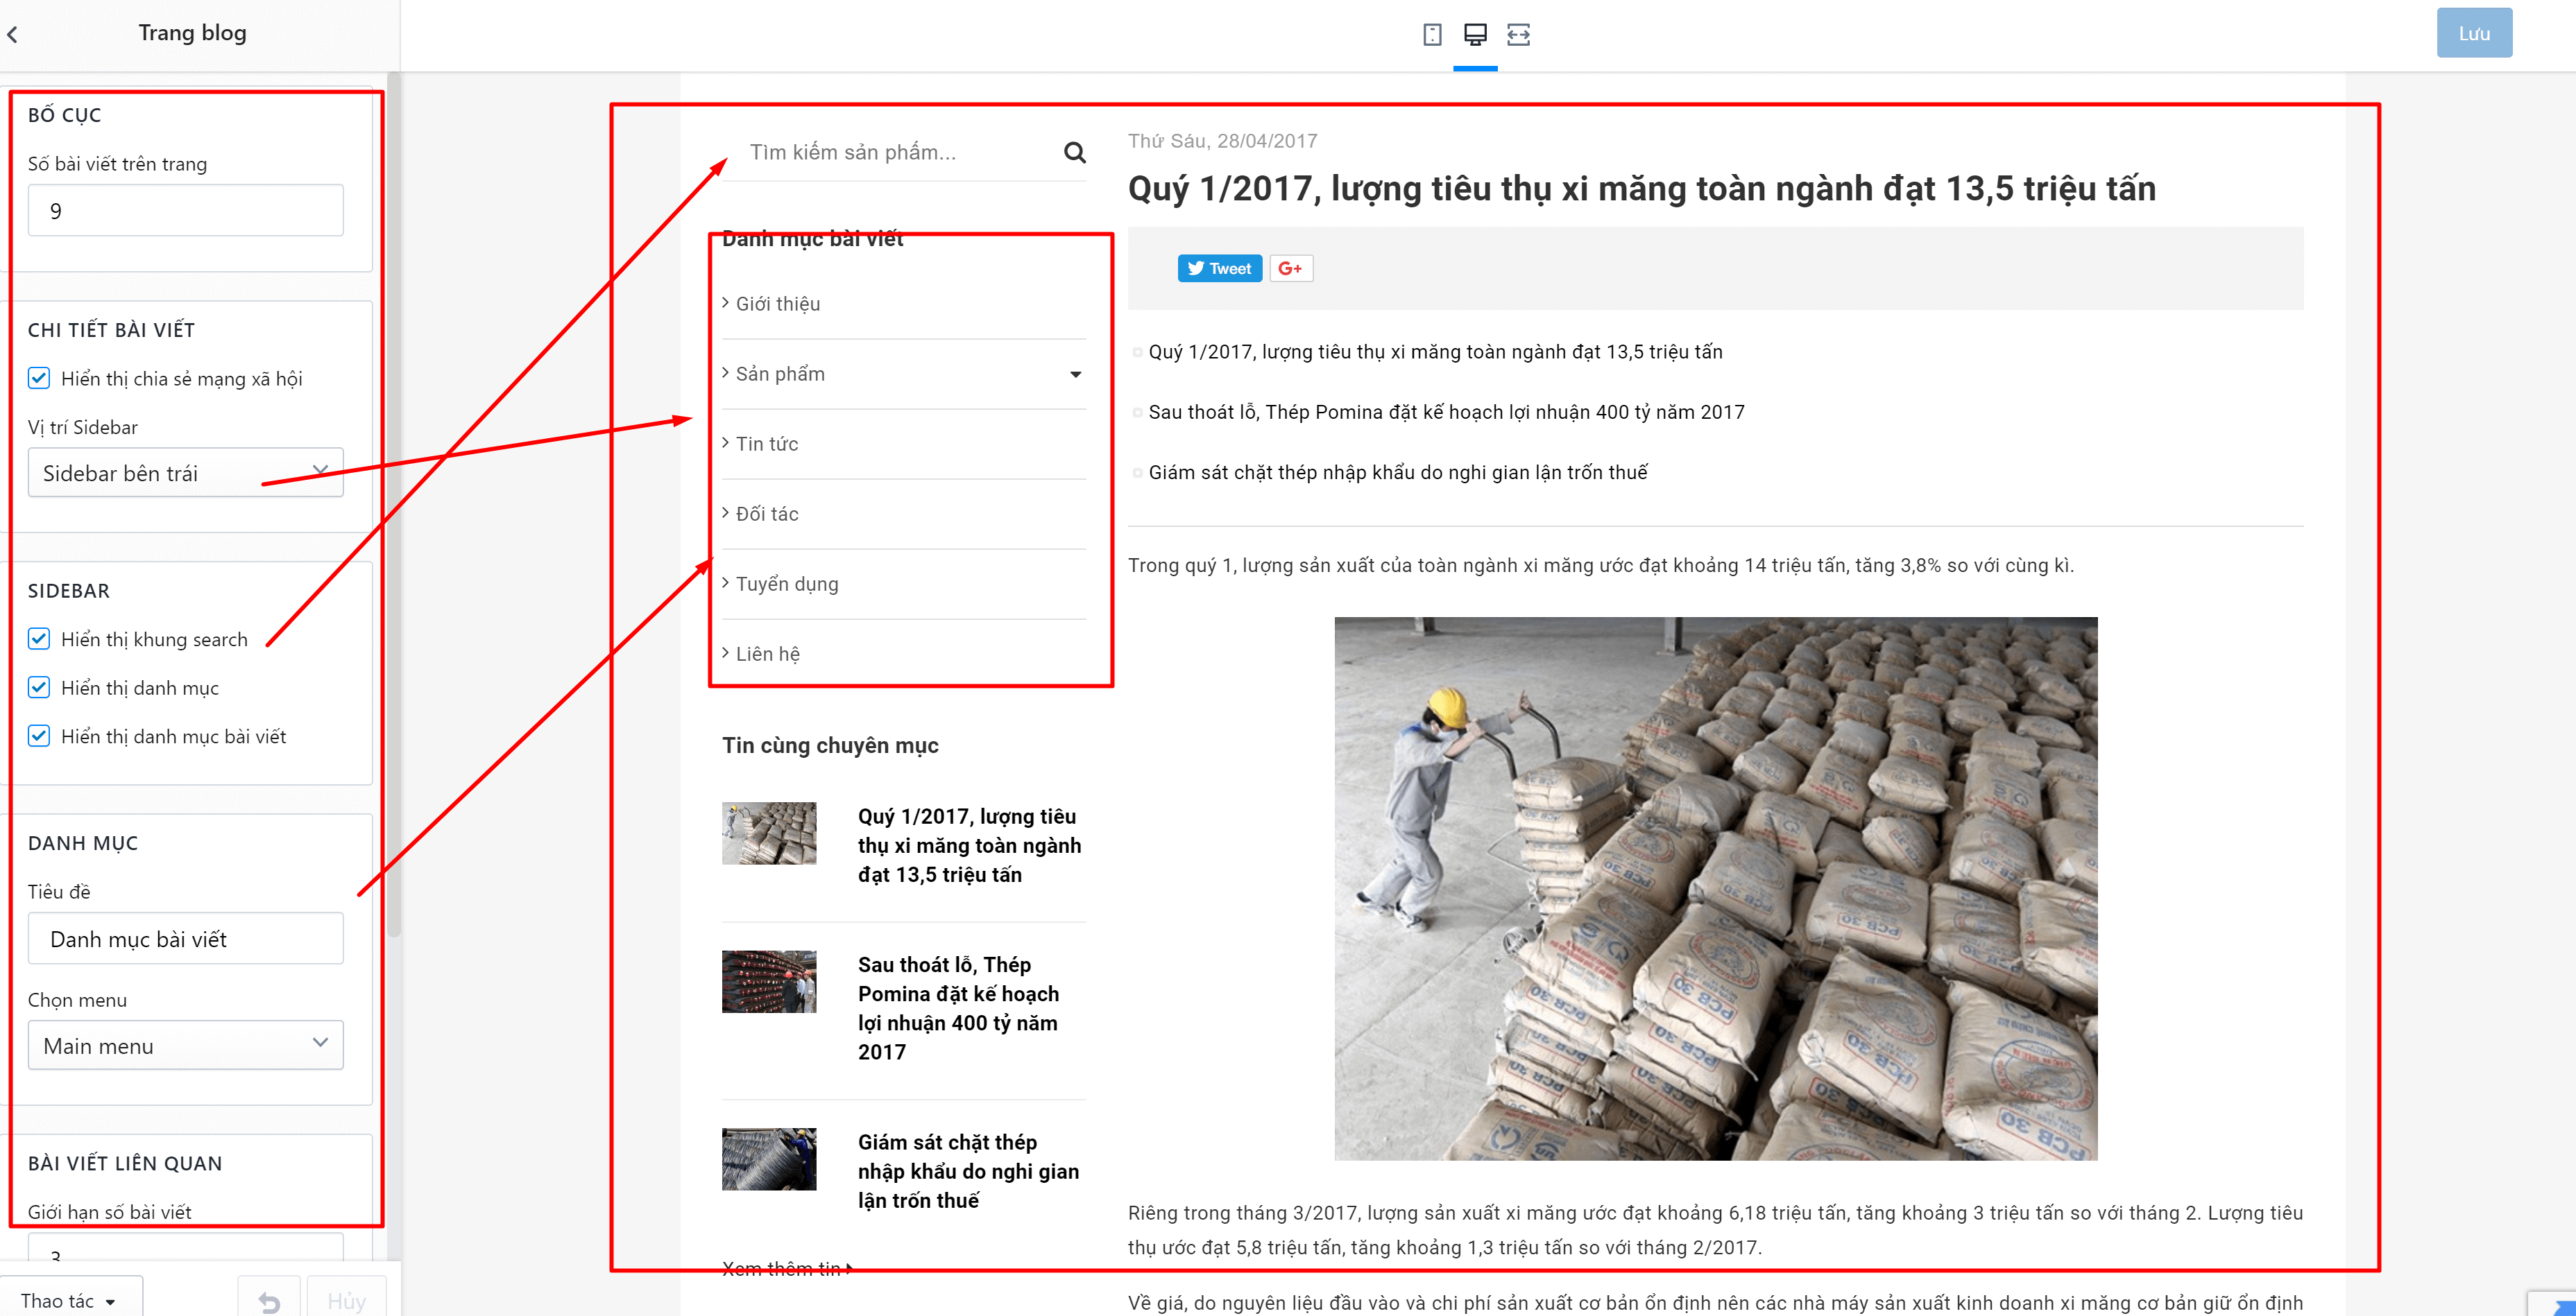Open the Thao tác menu

[x=71, y=1299]
